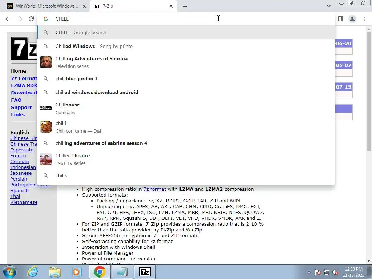The height and width of the screenshot is (279, 372).
Task: Click the Sabrina thumbnail image
Action: click(x=46, y=62)
